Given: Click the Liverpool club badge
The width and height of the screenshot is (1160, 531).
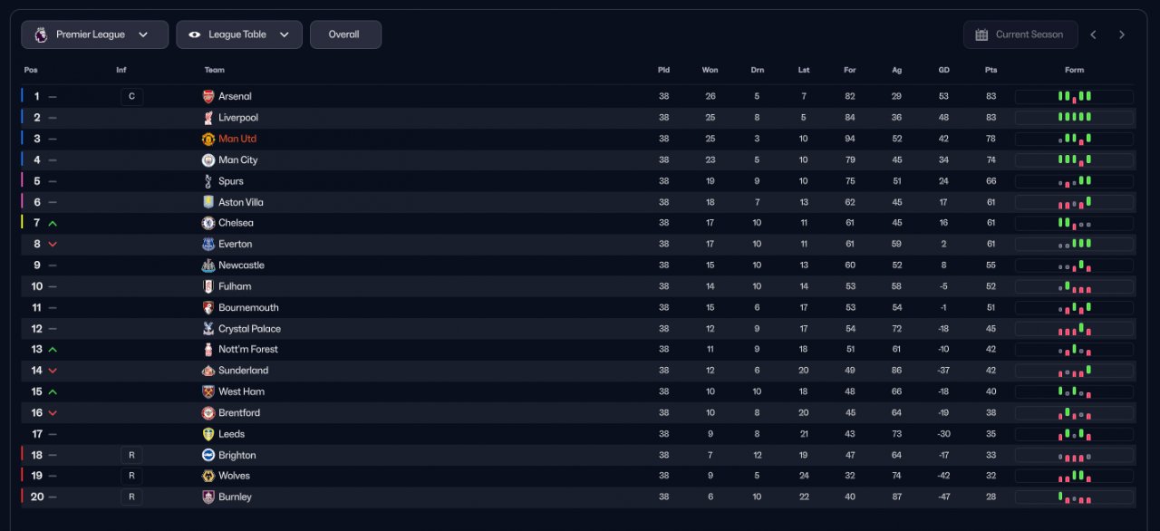Looking at the screenshot, I should 208,118.
